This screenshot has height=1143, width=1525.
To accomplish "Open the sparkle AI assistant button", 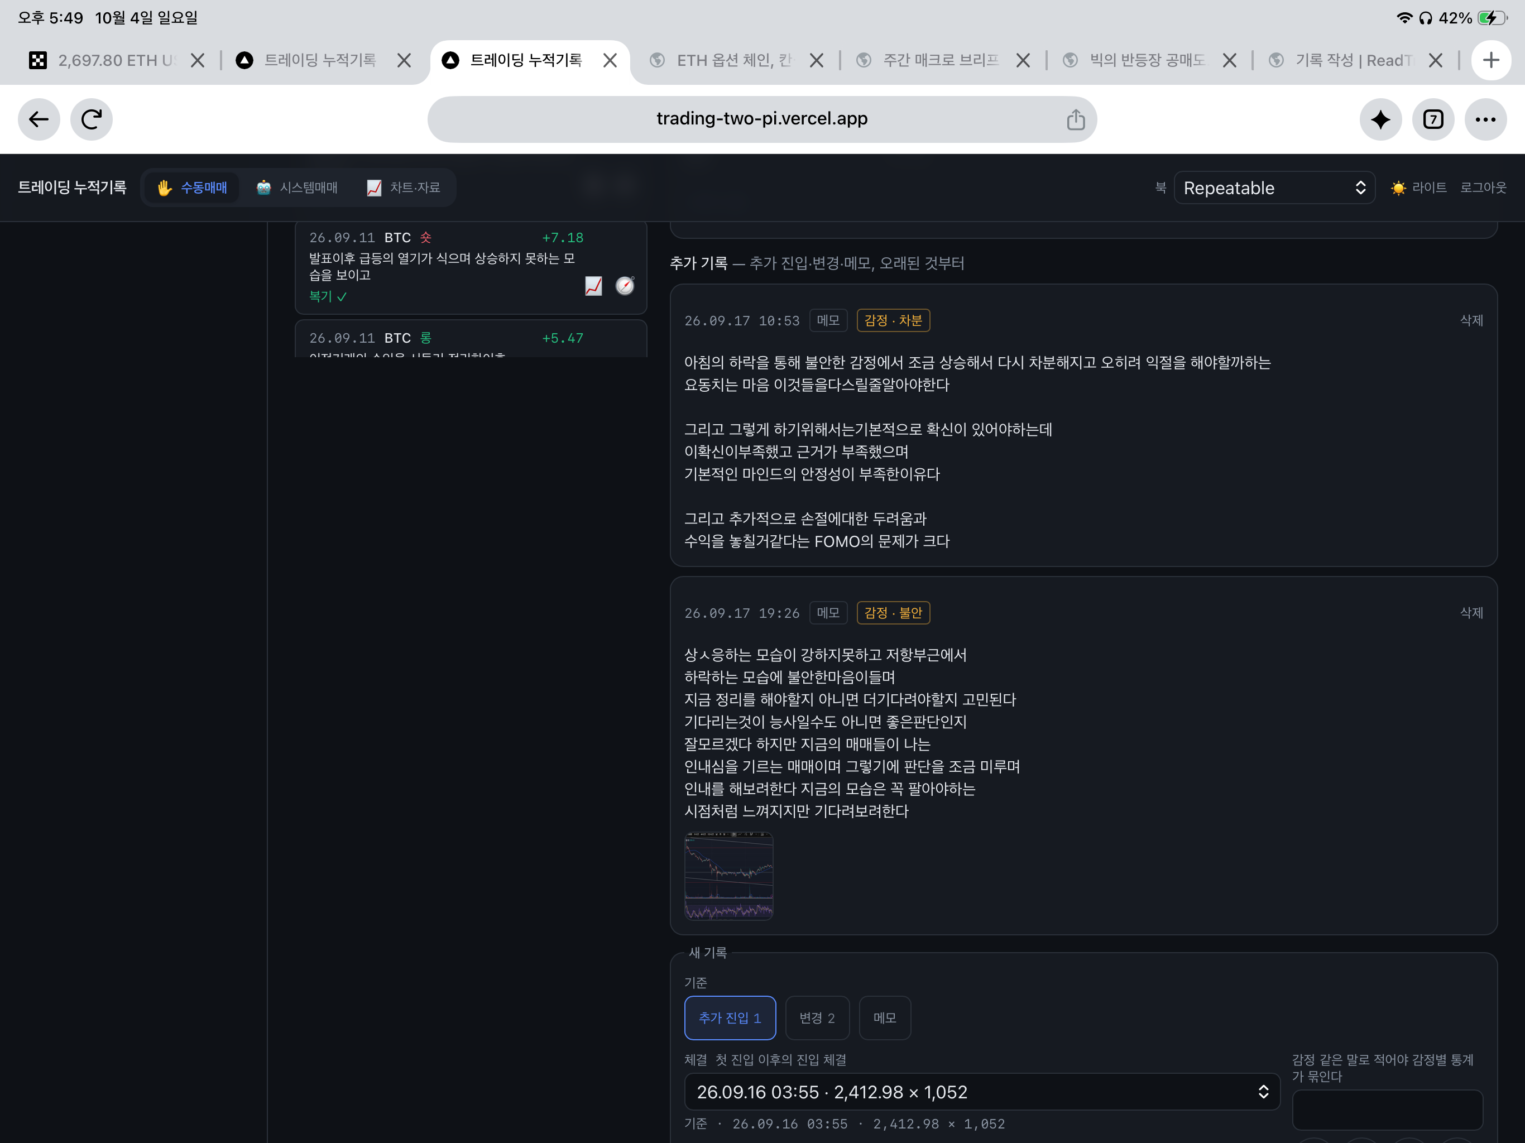I will [1380, 119].
